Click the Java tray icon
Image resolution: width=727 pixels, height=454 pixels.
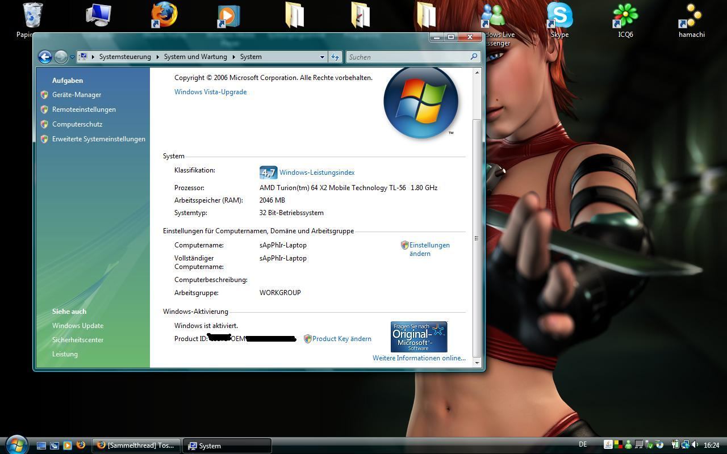click(x=608, y=445)
